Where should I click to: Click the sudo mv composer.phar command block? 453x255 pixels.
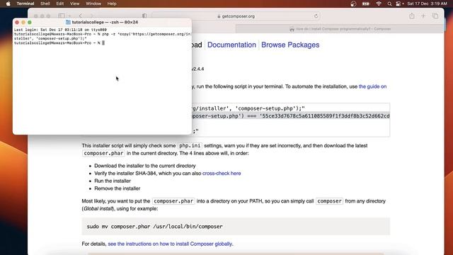[236, 227]
